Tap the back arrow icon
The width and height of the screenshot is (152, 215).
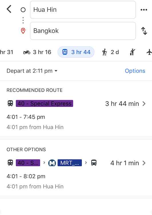pos(9,9)
